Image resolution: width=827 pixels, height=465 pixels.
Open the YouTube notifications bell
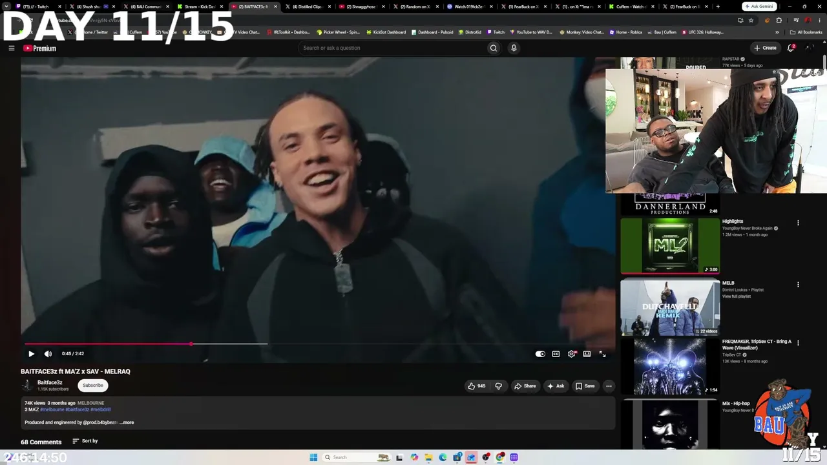click(791, 48)
